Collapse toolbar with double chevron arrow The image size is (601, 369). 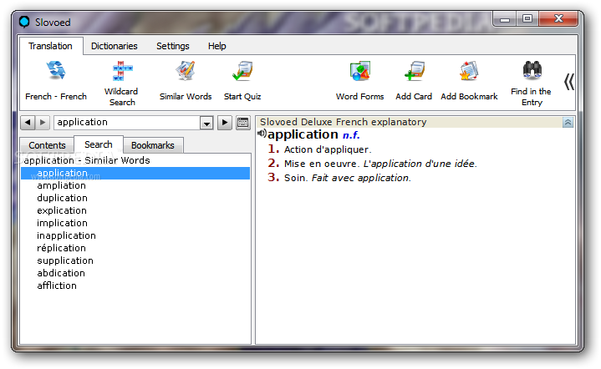pos(568,82)
